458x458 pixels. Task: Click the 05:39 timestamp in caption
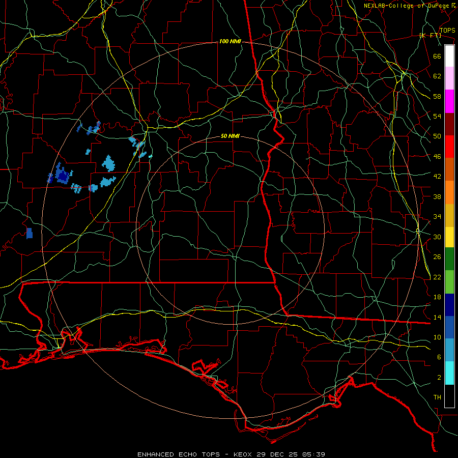click(x=312, y=454)
